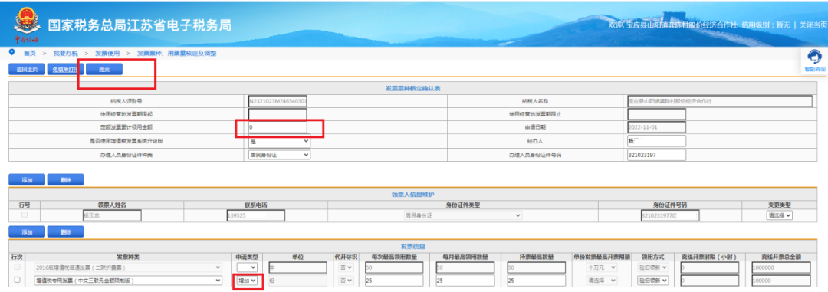Open 单份发票最高开票限额 请选择 dropdown
Screen dimensions: 828x292
[602, 281]
